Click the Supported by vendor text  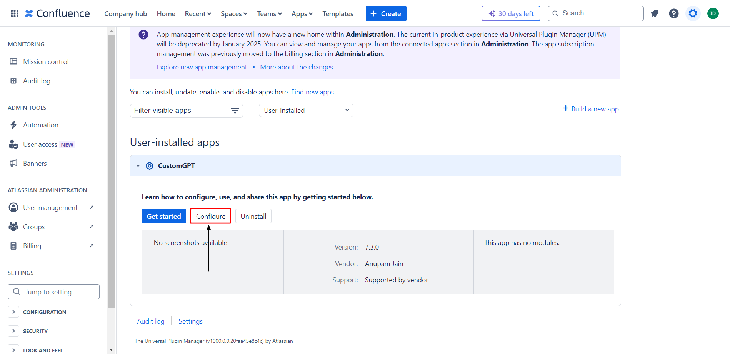[397, 280]
